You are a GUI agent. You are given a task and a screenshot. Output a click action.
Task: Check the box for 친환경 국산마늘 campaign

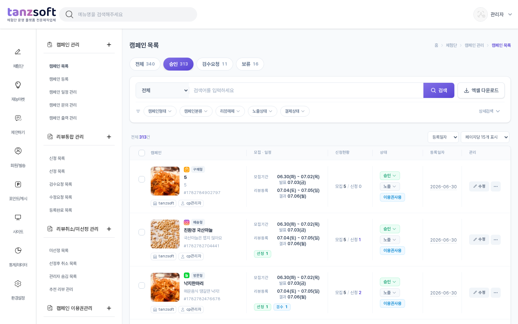click(x=142, y=232)
